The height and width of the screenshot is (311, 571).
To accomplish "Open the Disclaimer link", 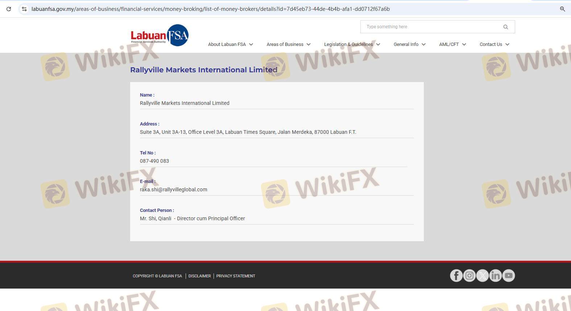I will click(x=199, y=276).
